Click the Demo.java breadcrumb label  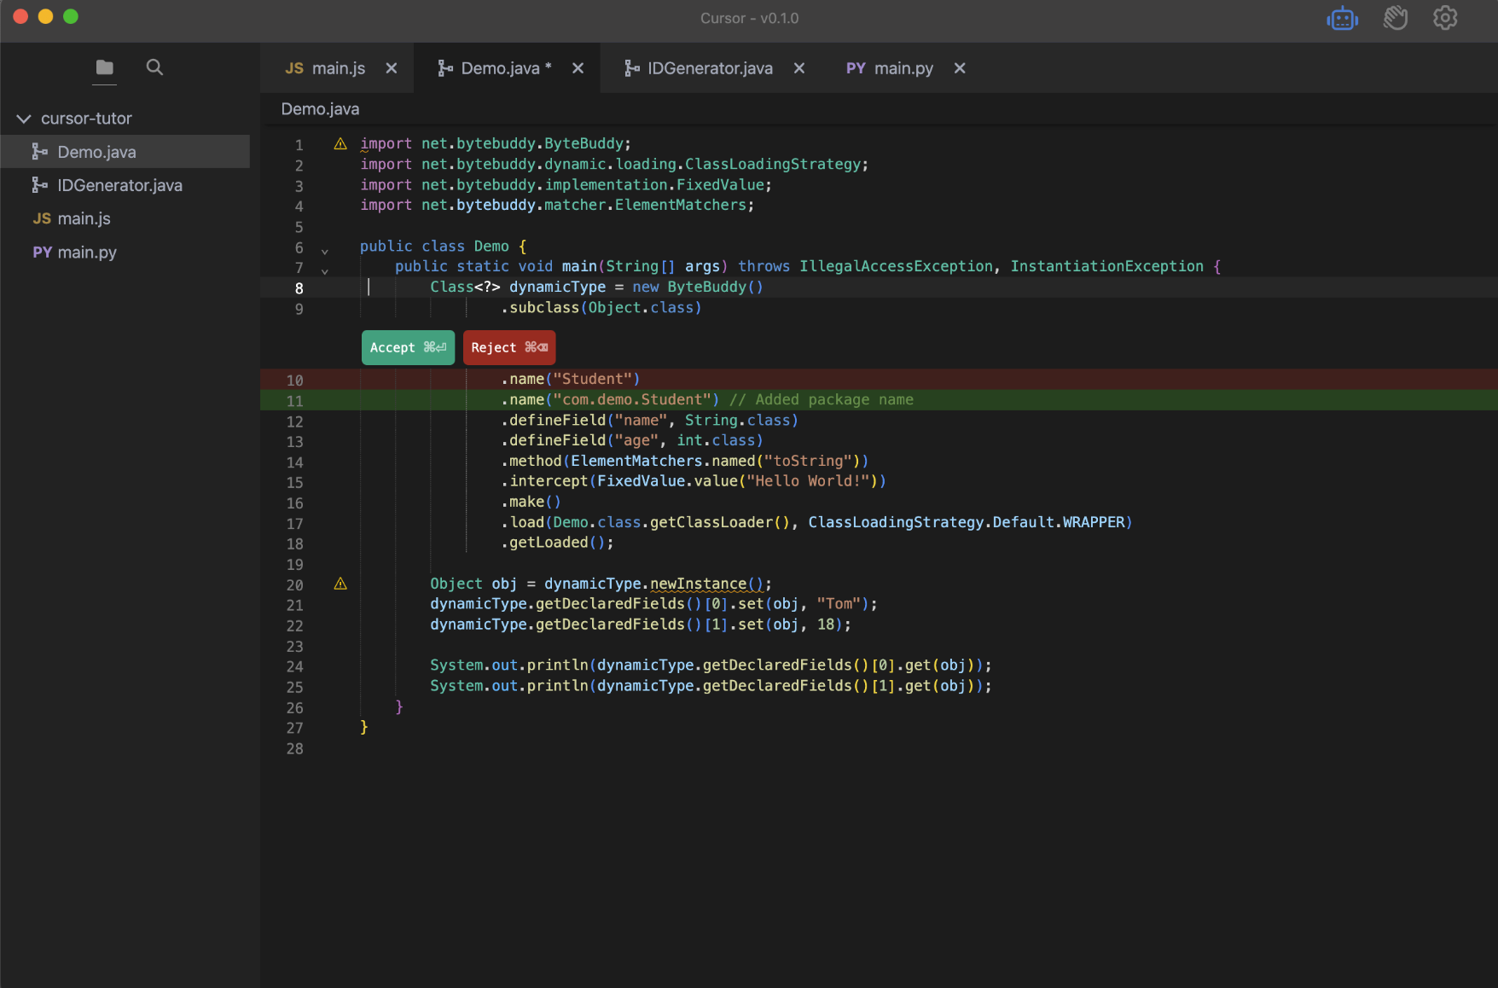pyautogui.click(x=320, y=109)
